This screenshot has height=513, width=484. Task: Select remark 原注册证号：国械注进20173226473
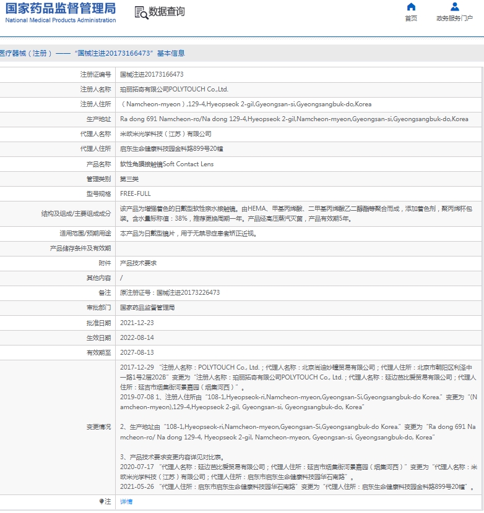(170, 293)
